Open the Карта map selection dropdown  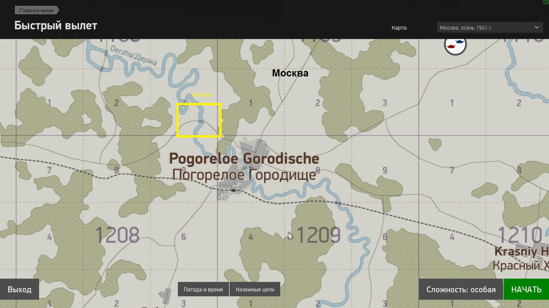click(x=490, y=27)
